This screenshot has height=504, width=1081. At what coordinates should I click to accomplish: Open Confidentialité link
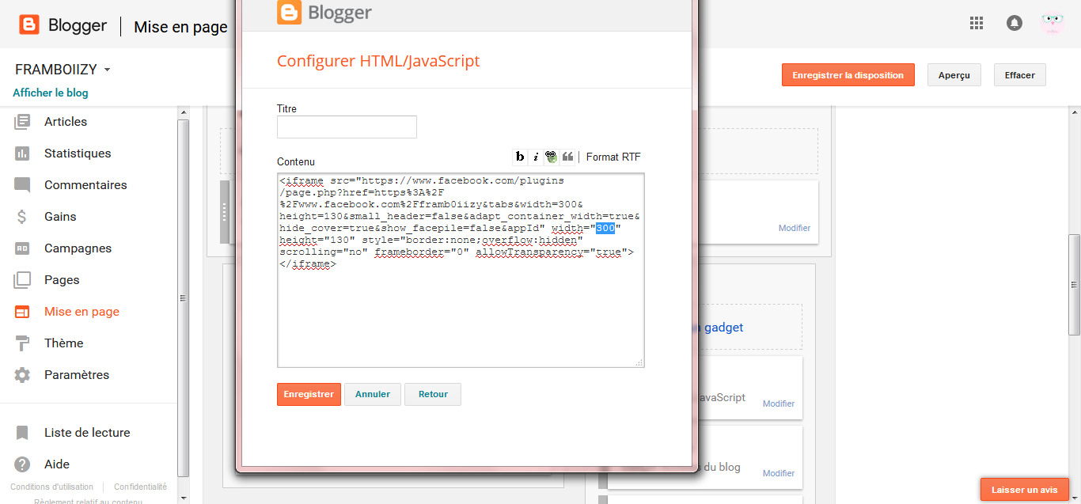pyautogui.click(x=140, y=487)
